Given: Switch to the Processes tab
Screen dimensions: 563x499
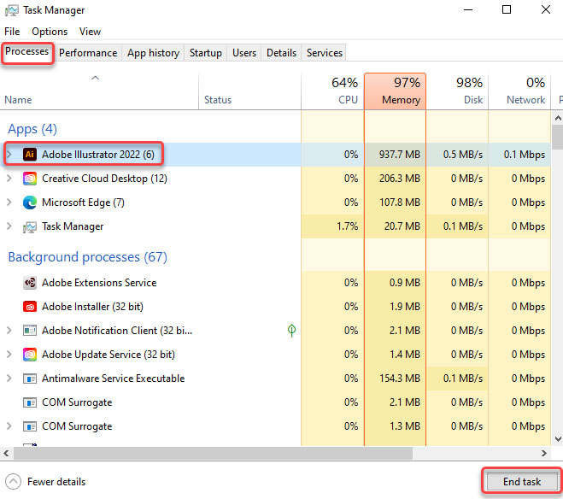Looking at the screenshot, I should click(27, 52).
